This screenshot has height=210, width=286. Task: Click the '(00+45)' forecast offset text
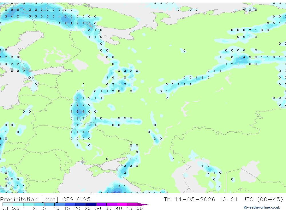coord(270,199)
